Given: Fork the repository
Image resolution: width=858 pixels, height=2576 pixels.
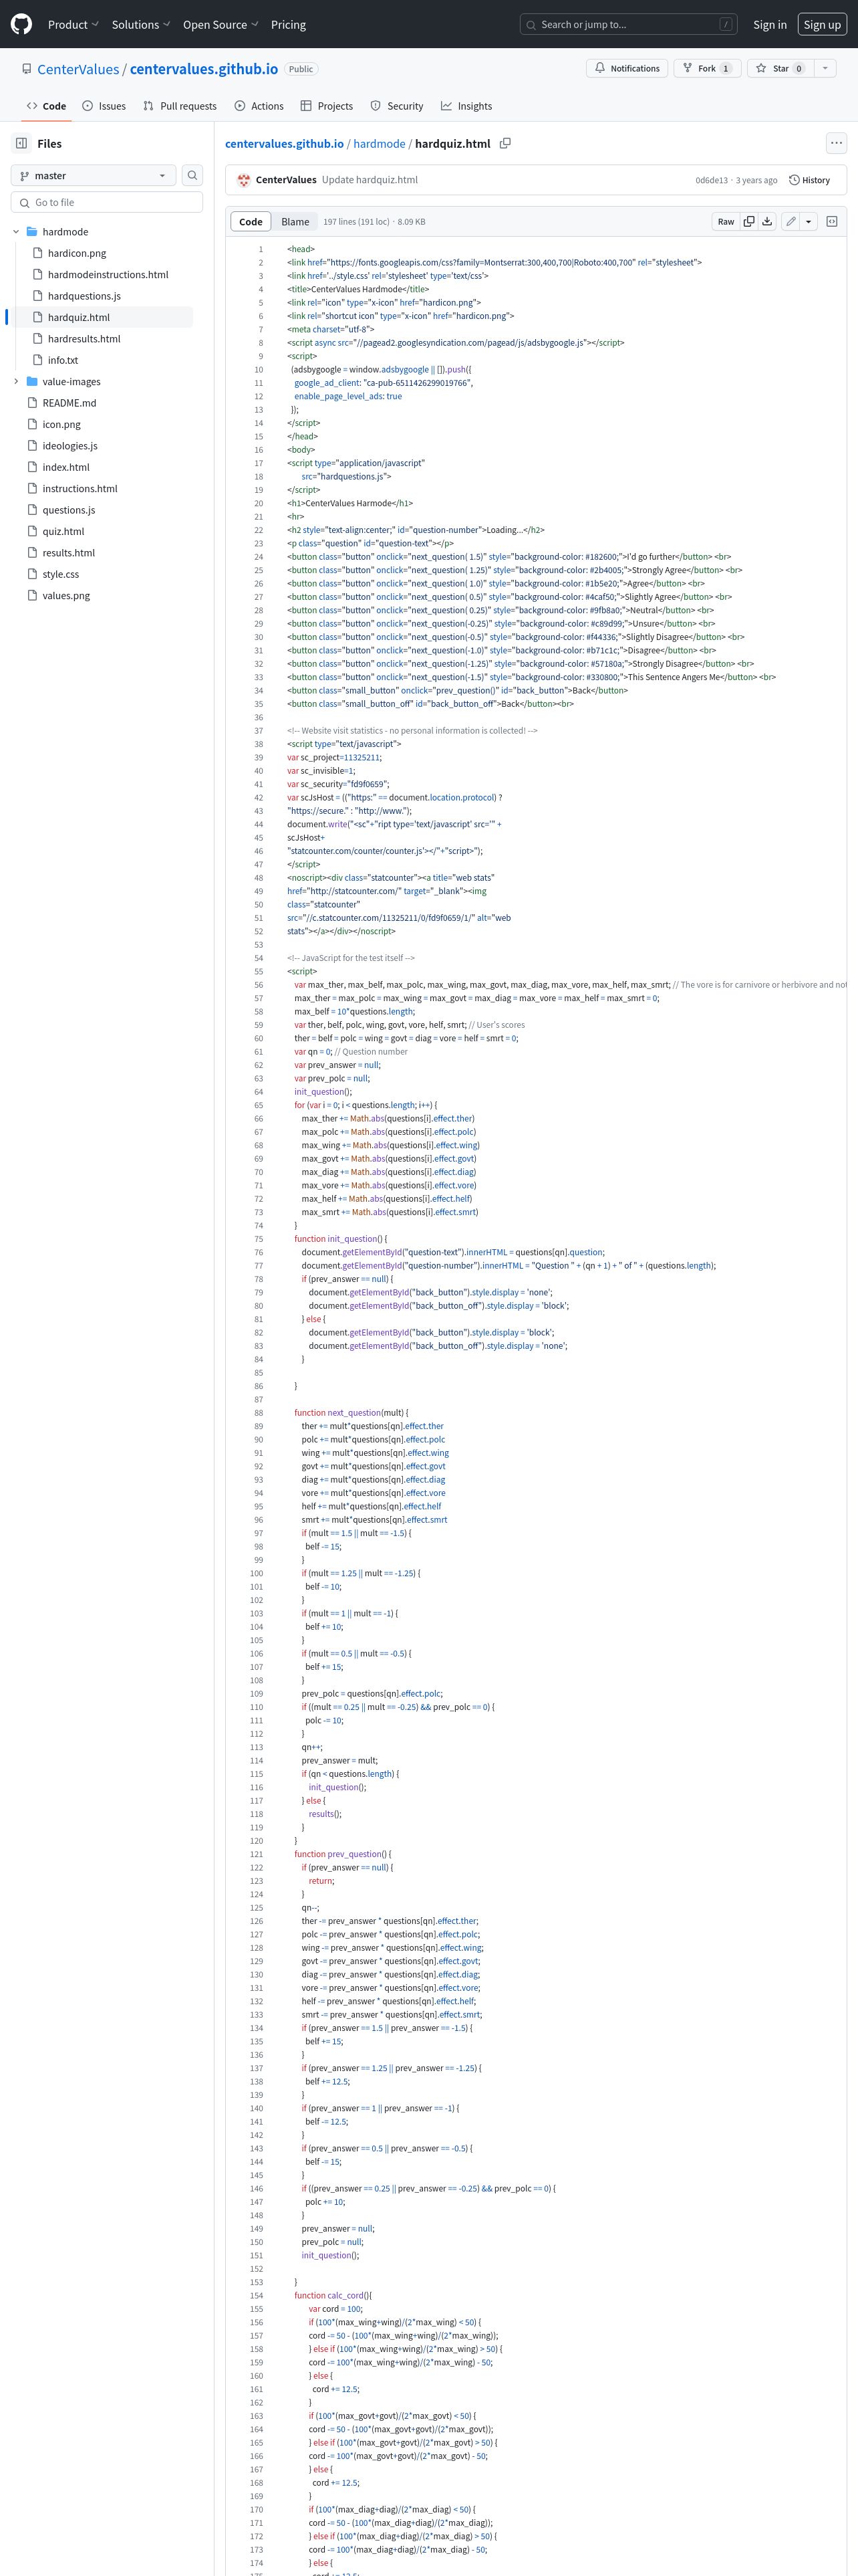Looking at the screenshot, I should (707, 68).
